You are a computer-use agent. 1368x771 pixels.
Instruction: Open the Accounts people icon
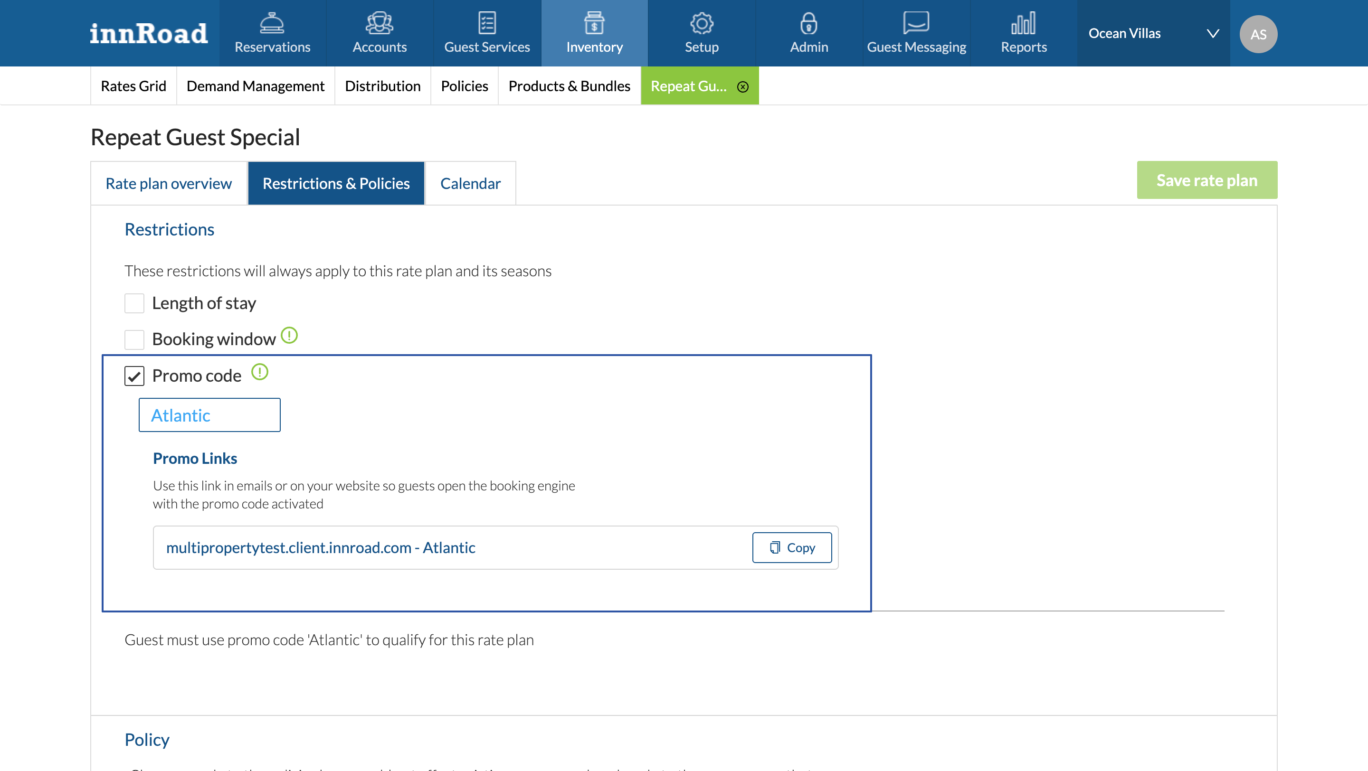[379, 23]
